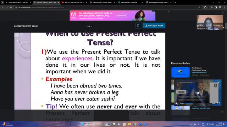Open the Windows Start button

(x=82, y=124)
